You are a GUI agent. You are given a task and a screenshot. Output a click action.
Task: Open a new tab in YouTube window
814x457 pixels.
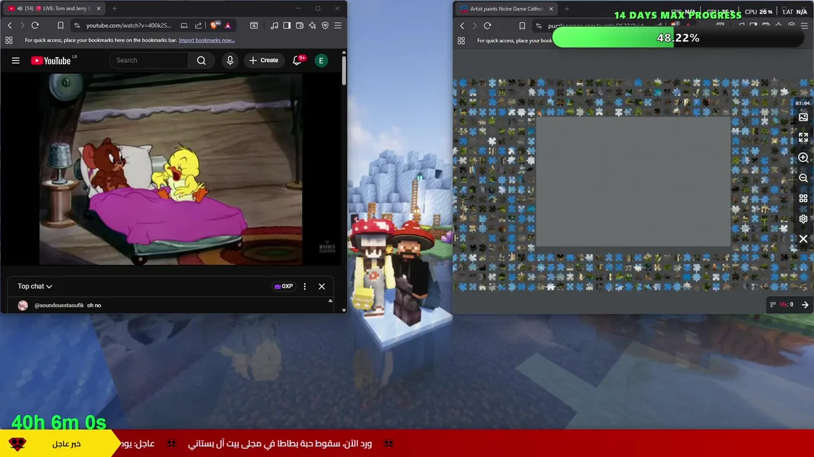click(x=114, y=8)
